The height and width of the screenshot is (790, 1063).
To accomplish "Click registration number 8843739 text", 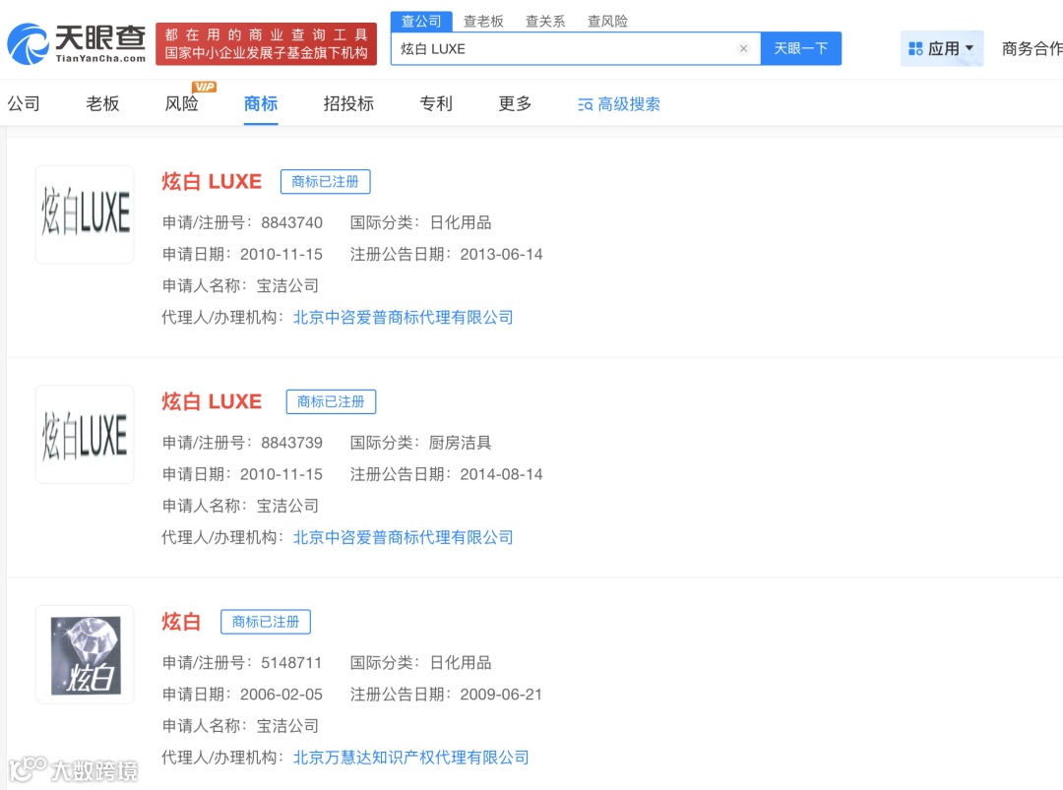I will (291, 443).
